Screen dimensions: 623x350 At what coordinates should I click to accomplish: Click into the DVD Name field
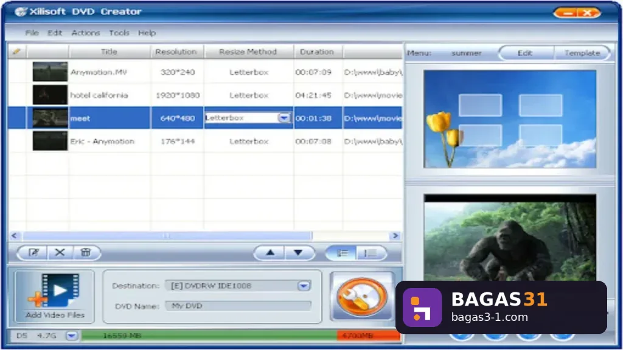pyautogui.click(x=238, y=306)
